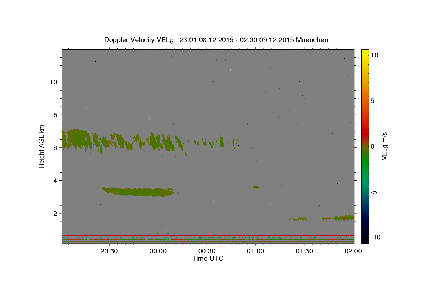Click the height axis label '4'

click(x=55, y=180)
